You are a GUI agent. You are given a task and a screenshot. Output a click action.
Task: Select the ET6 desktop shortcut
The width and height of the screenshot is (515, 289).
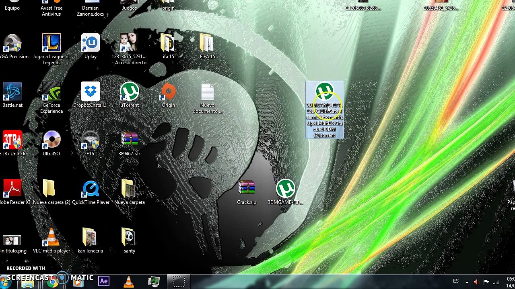(x=90, y=144)
